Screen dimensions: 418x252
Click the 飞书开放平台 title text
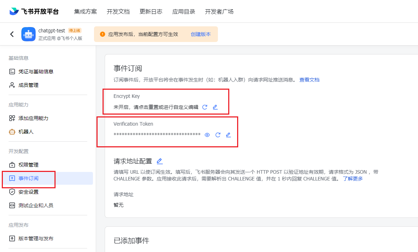click(40, 11)
